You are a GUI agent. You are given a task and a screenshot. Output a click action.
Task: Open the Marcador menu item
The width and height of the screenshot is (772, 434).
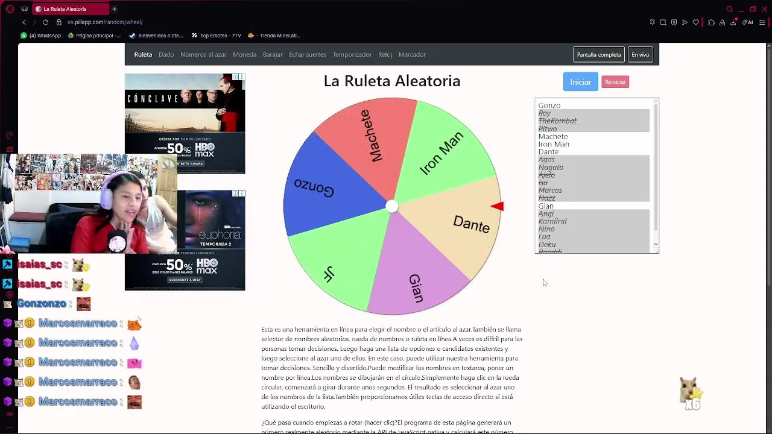pos(412,54)
